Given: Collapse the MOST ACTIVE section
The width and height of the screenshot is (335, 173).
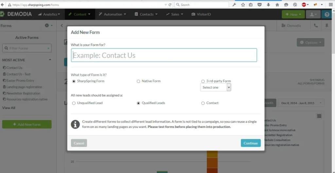Looking at the screenshot, I should [x=50, y=60].
